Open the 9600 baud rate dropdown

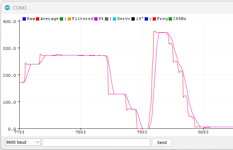(23, 142)
